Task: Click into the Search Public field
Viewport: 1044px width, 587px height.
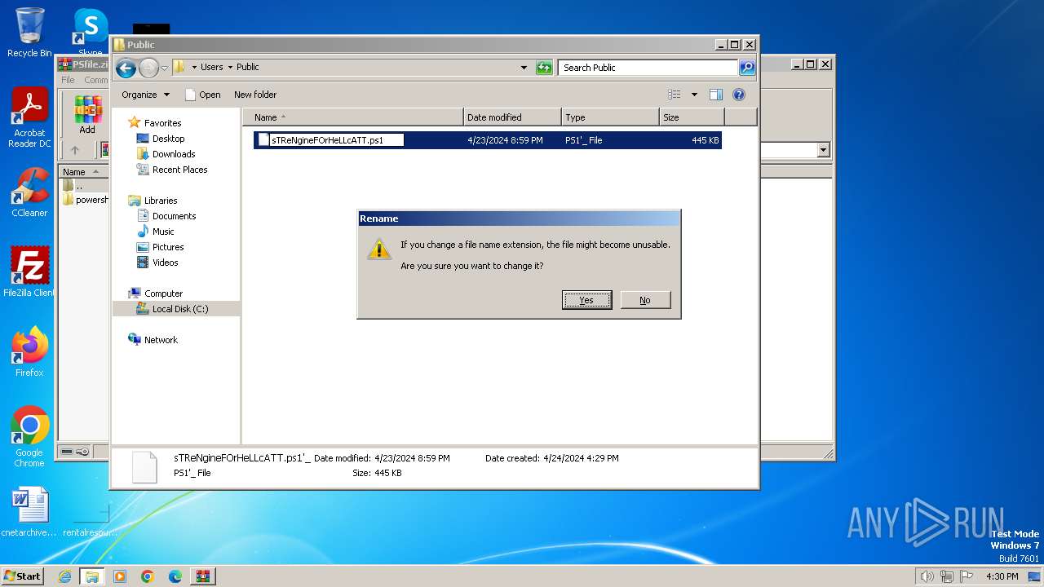Action: tap(648, 68)
